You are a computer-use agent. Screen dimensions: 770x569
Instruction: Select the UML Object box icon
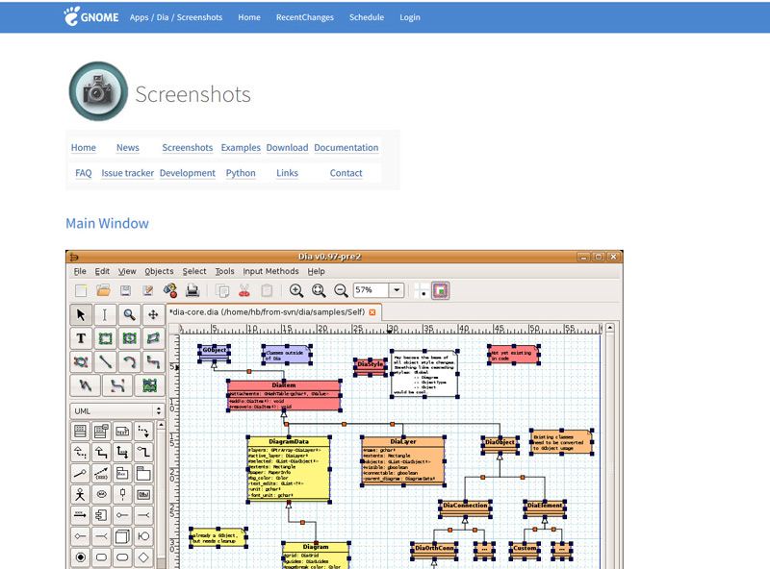point(143,494)
